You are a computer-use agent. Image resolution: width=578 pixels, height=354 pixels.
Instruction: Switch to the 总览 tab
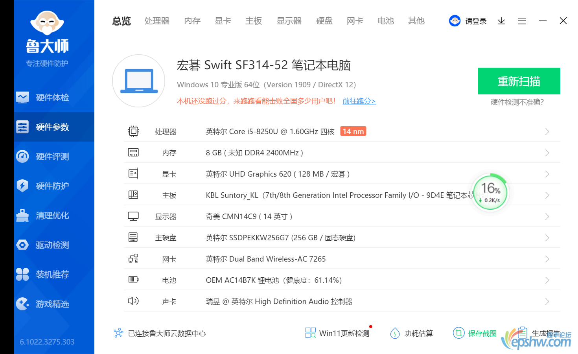121,21
